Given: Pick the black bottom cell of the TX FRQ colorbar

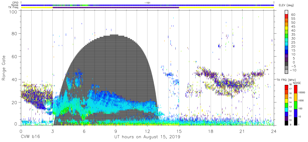Looking at the screenshot, I should coord(286,123).
